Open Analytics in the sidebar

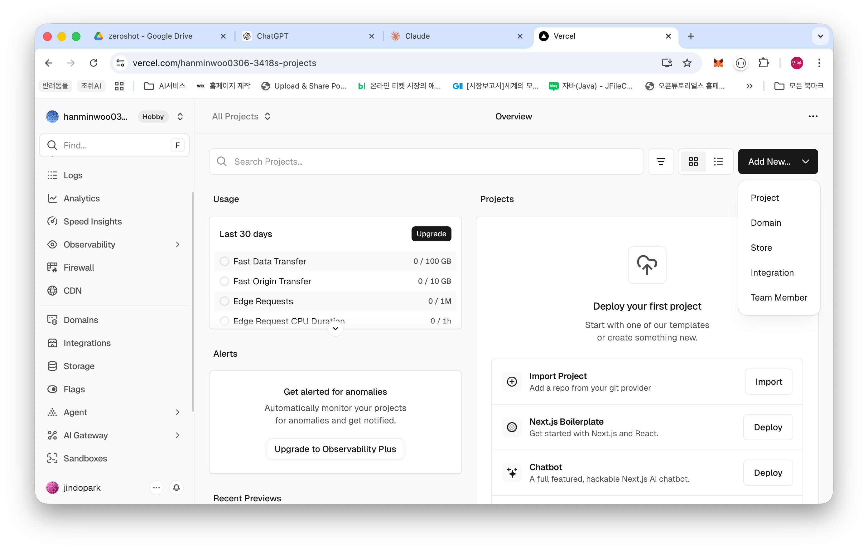(x=114, y=198)
